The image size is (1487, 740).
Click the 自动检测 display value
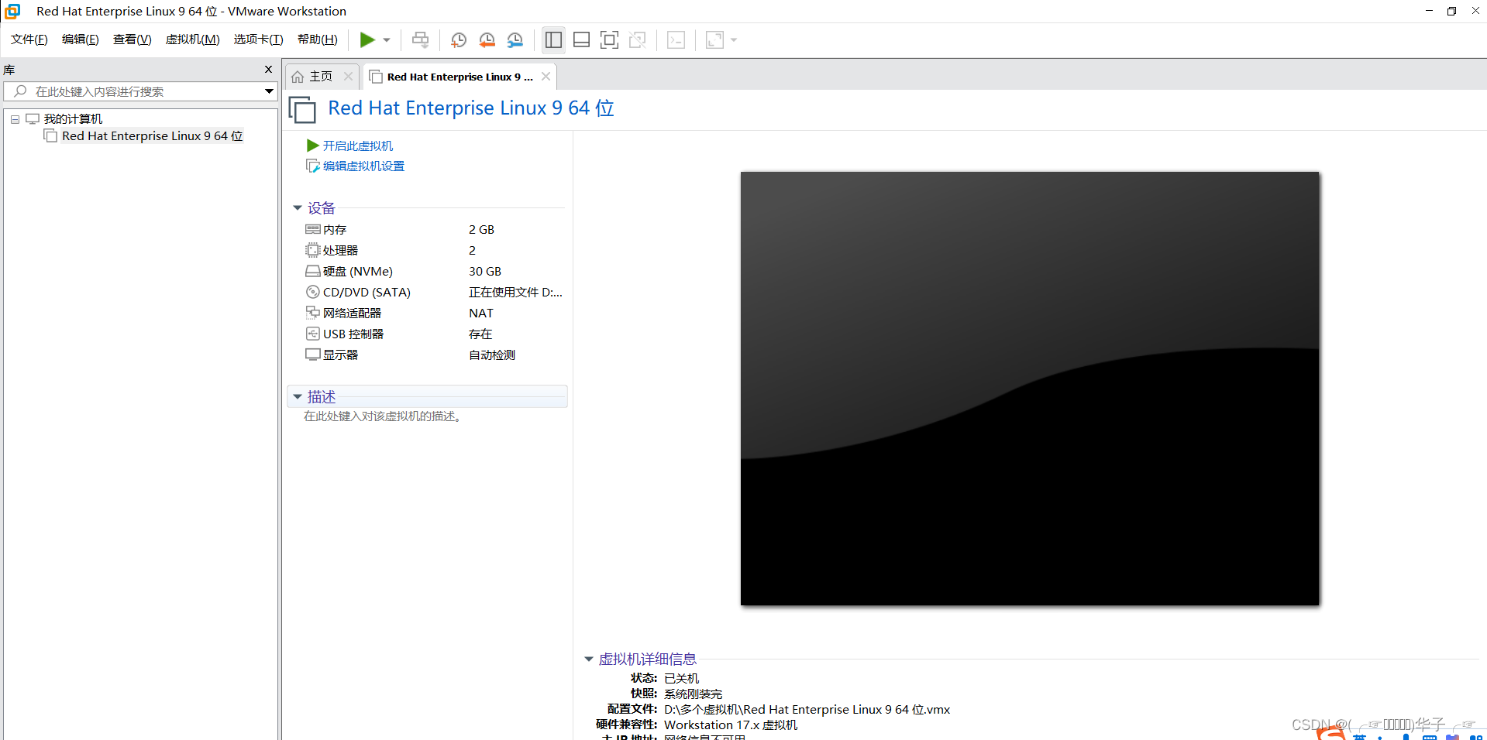coord(491,355)
